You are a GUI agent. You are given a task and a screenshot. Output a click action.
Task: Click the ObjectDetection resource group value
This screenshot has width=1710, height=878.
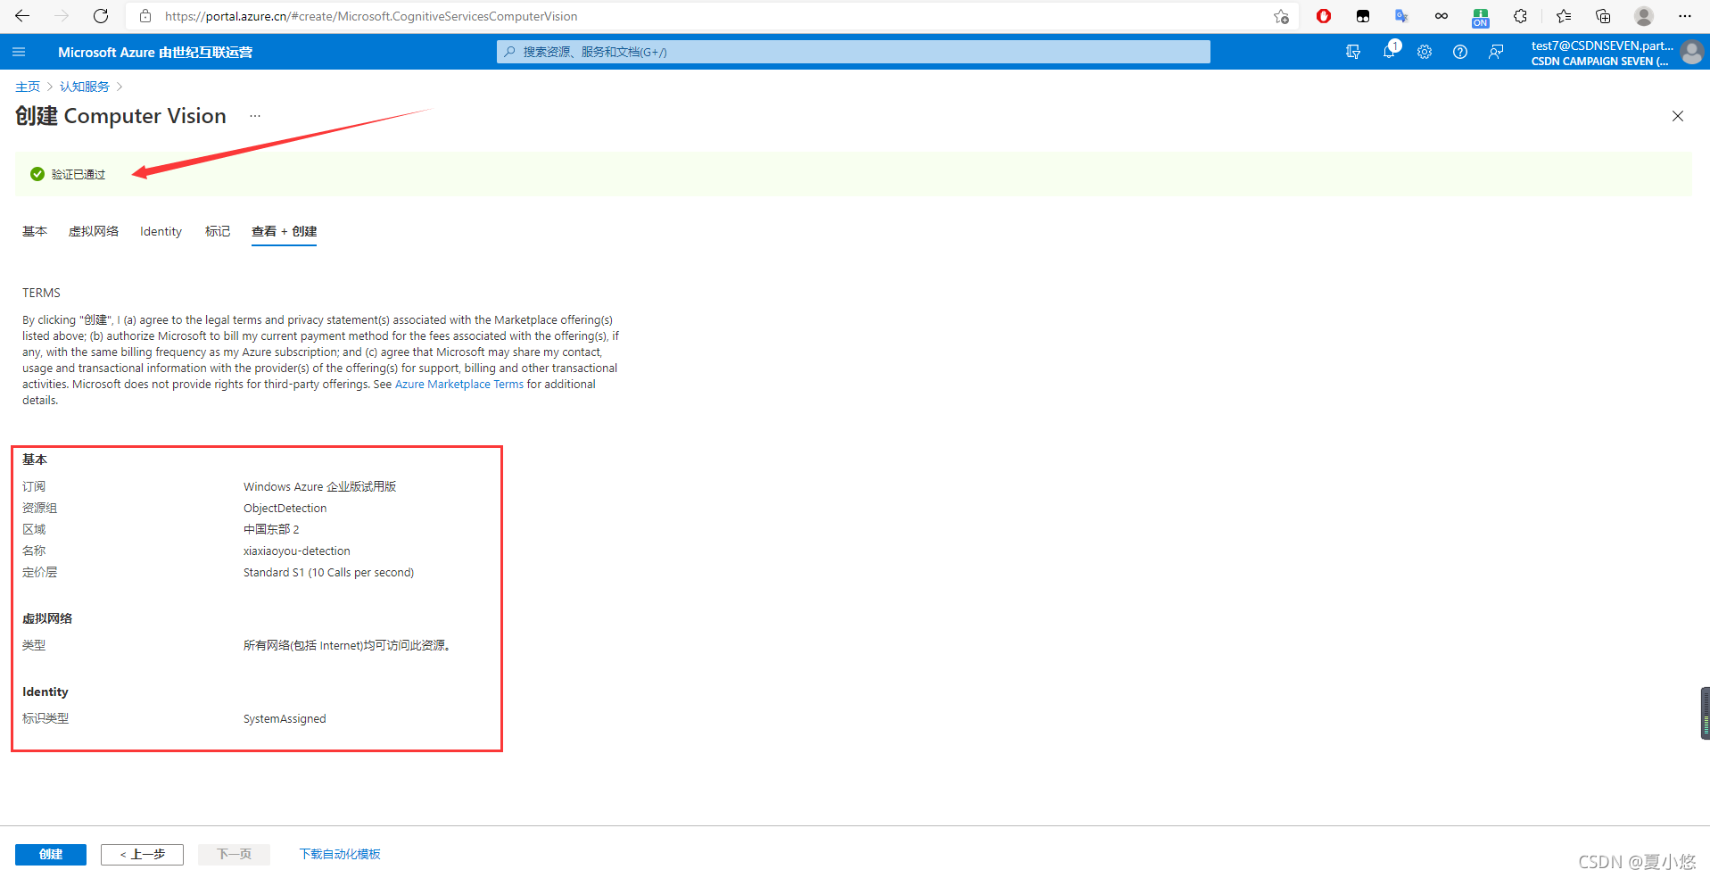pos(285,508)
